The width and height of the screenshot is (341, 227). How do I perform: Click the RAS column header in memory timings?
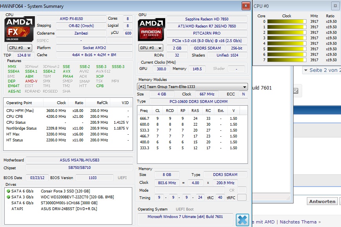click(x=195, y=111)
